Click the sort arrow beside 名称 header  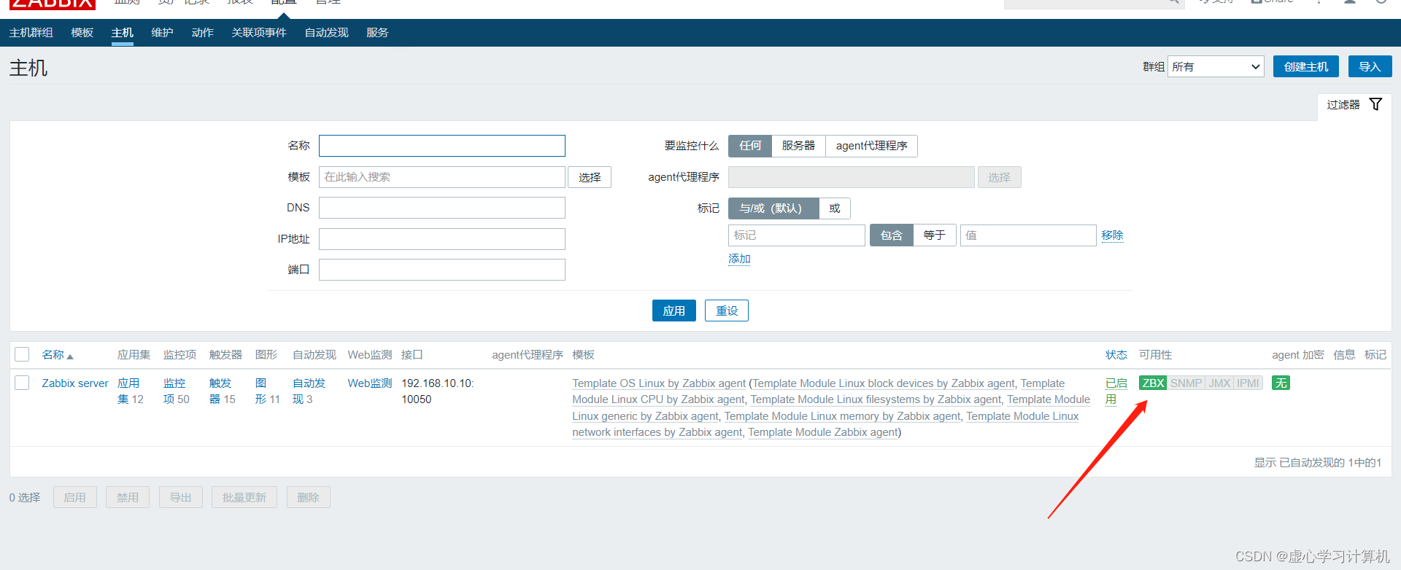(x=70, y=356)
